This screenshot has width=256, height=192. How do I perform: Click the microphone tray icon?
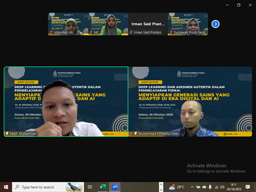point(210,187)
